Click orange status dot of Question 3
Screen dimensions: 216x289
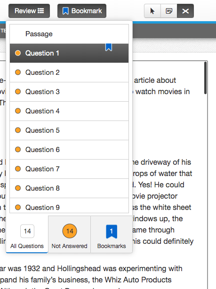[18, 92]
